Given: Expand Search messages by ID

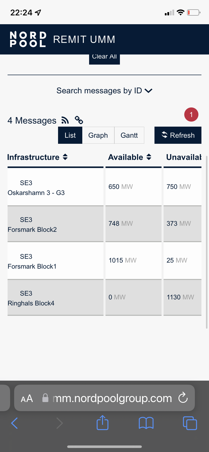Looking at the screenshot, I should coord(104,91).
